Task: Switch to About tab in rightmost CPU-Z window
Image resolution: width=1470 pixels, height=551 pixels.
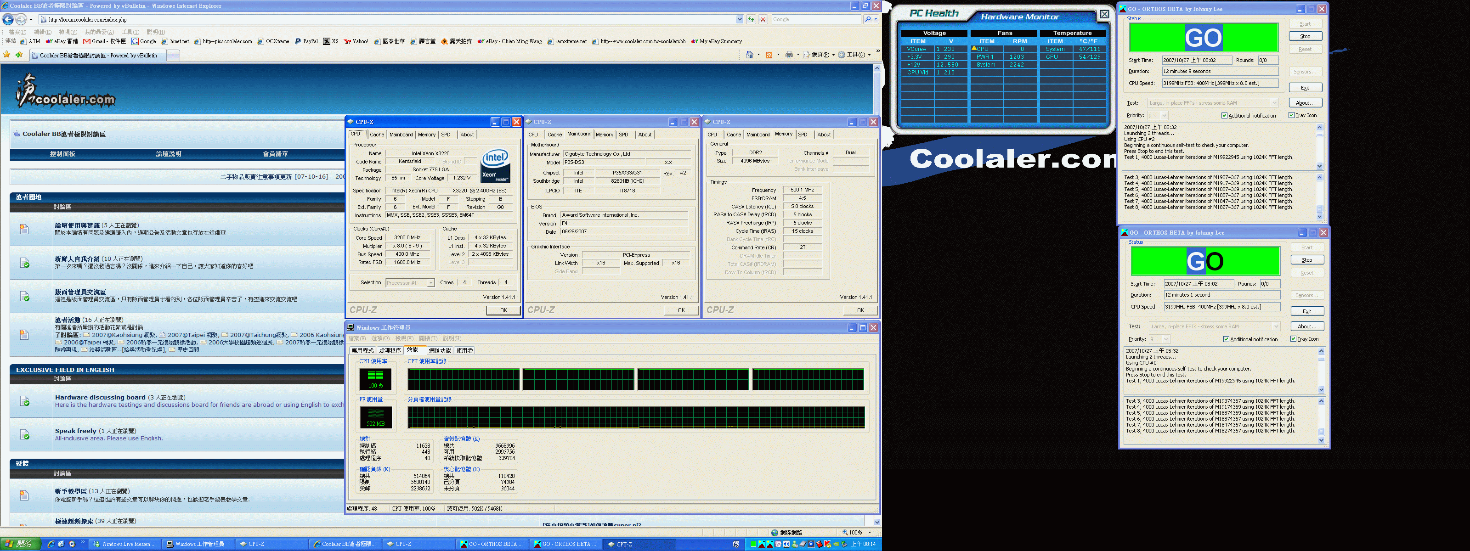Action: click(x=824, y=135)
